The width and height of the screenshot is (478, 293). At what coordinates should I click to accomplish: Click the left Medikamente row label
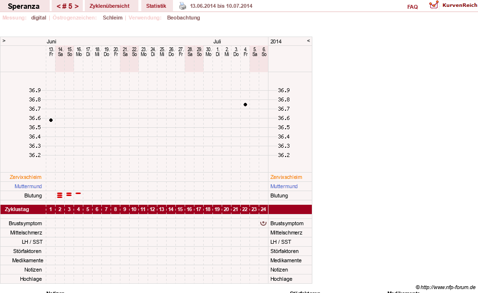(28, 260)
